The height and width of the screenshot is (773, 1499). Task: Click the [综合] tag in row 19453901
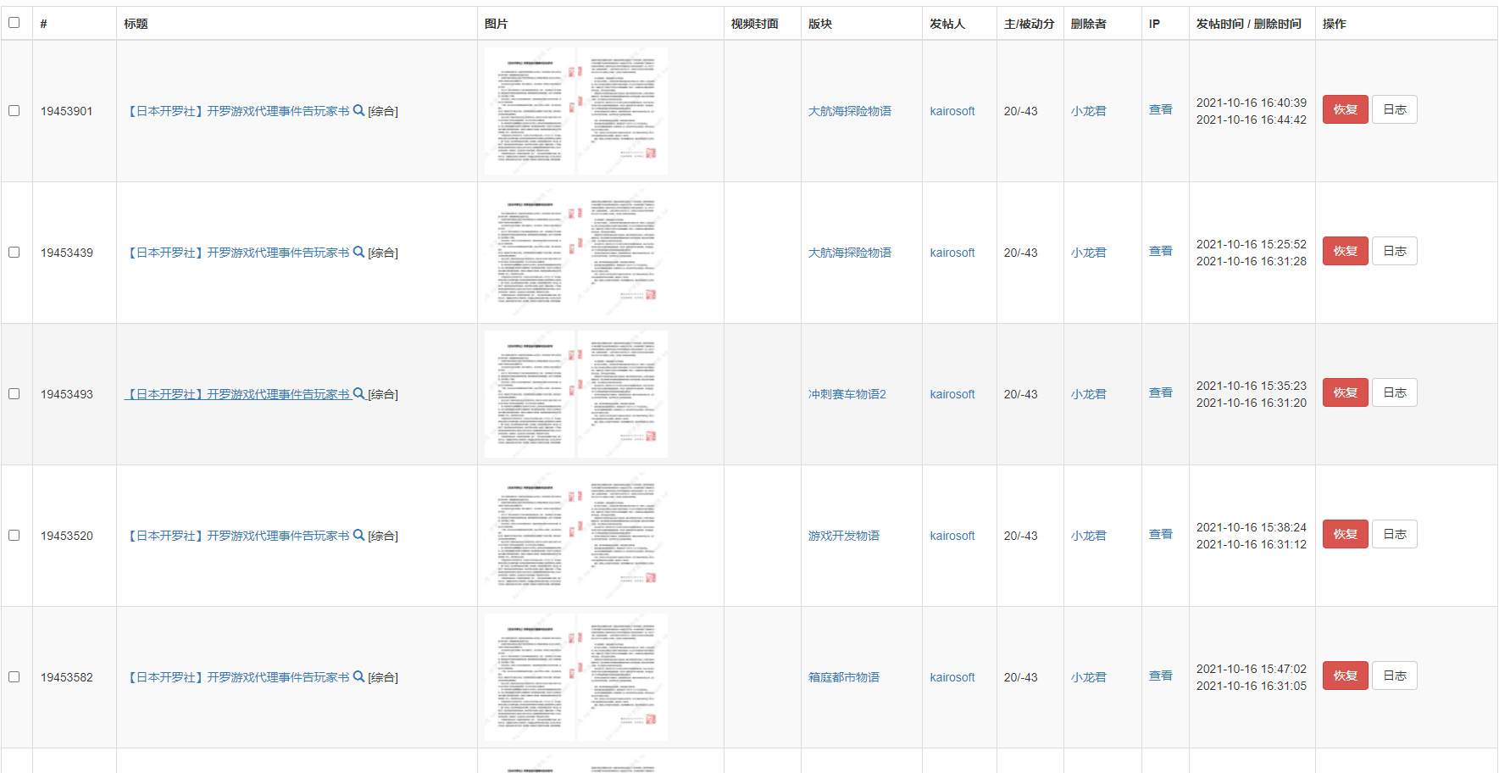click(x=383, y=111)
